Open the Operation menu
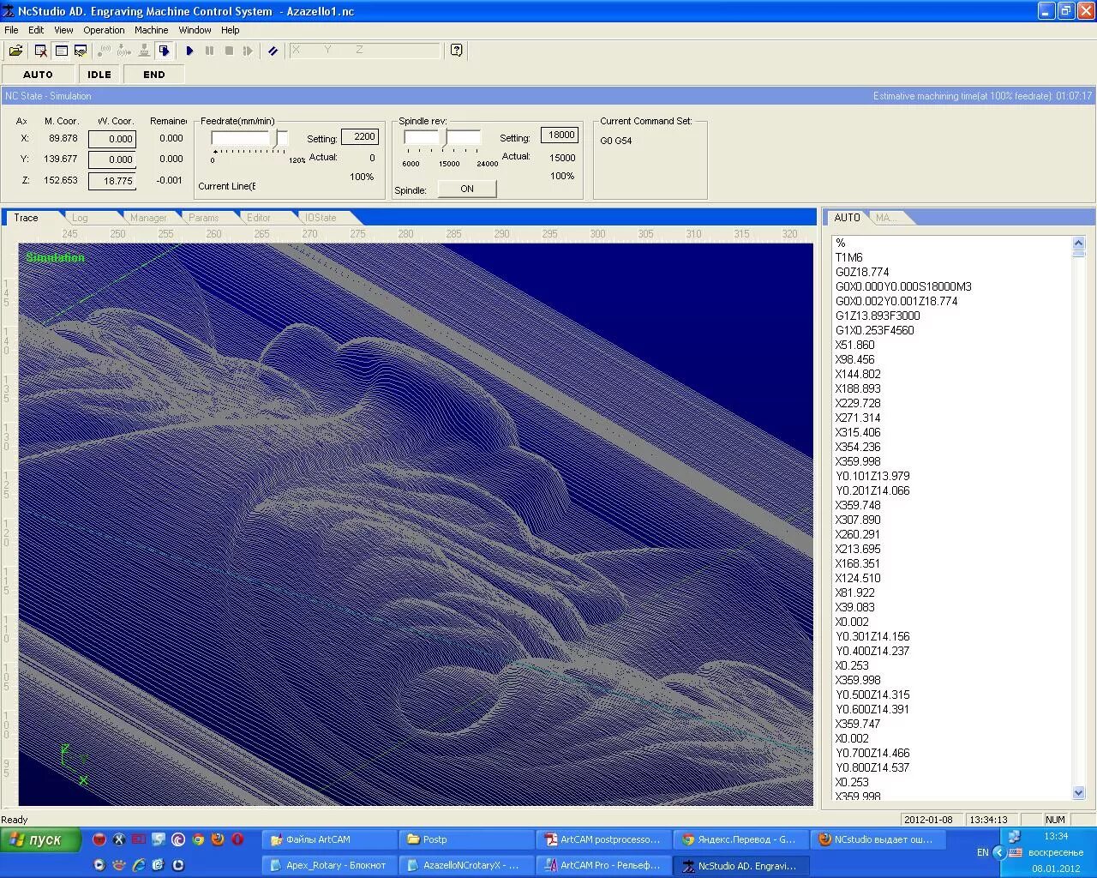Screen dimensions: 1097x878 [104, 30]
